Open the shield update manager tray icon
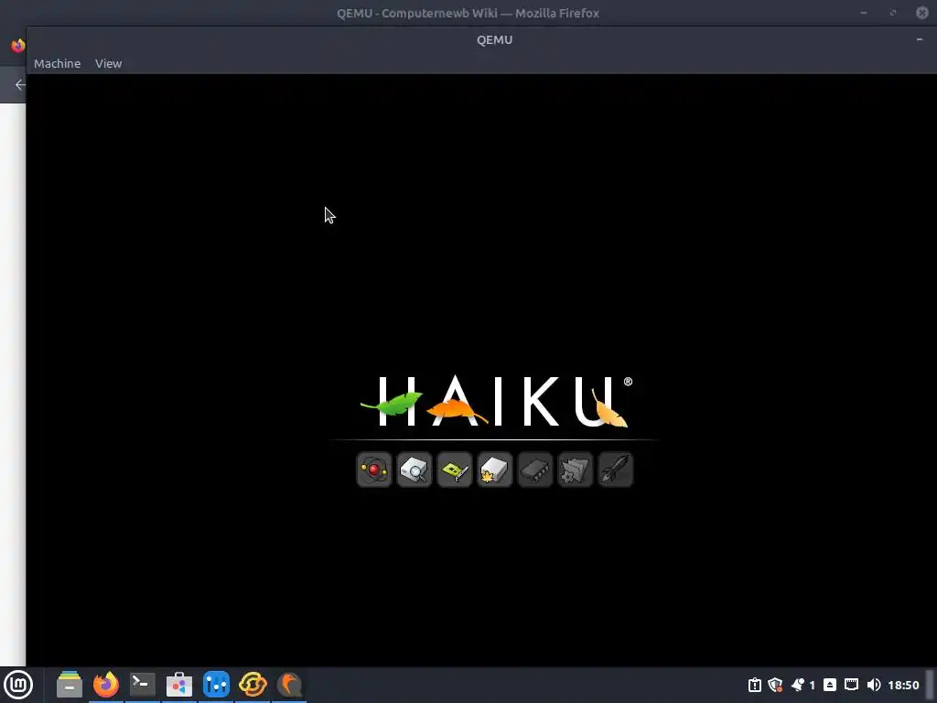This screenshot has height=703, width=937. 775,685
